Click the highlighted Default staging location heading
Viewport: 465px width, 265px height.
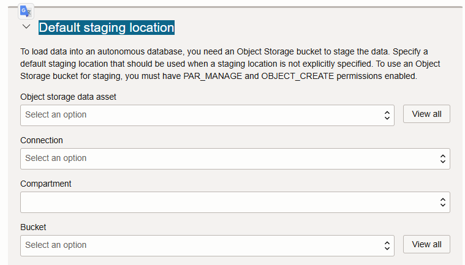107,28
